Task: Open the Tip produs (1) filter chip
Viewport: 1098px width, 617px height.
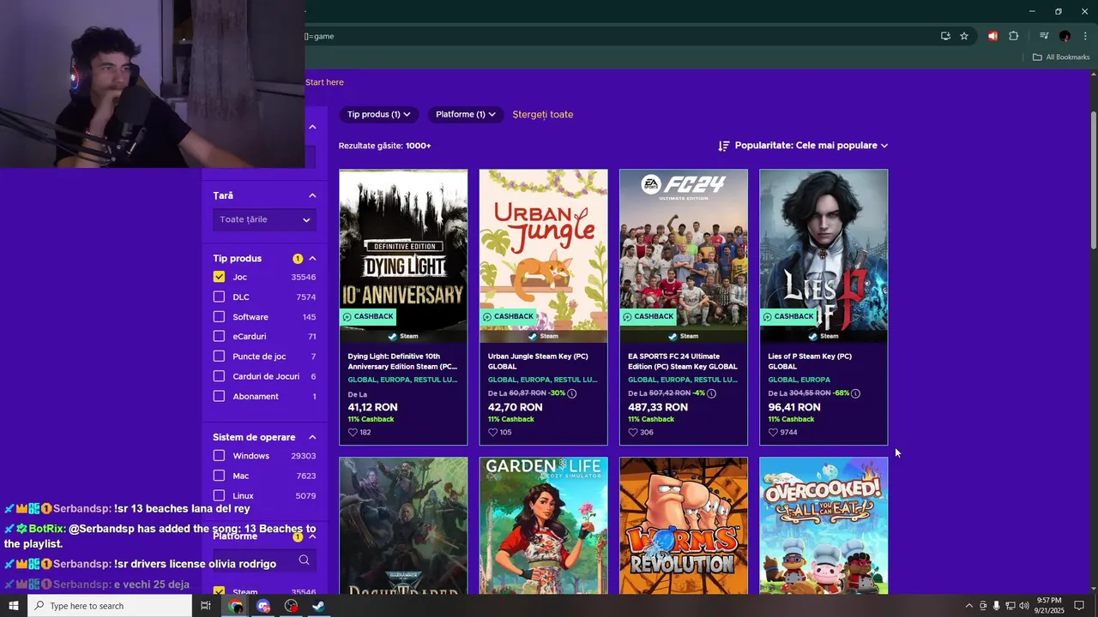Action: (x=378, y=114)
